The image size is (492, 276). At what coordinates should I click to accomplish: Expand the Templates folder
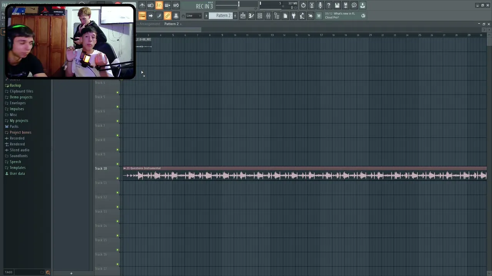(x=15, y=168)
